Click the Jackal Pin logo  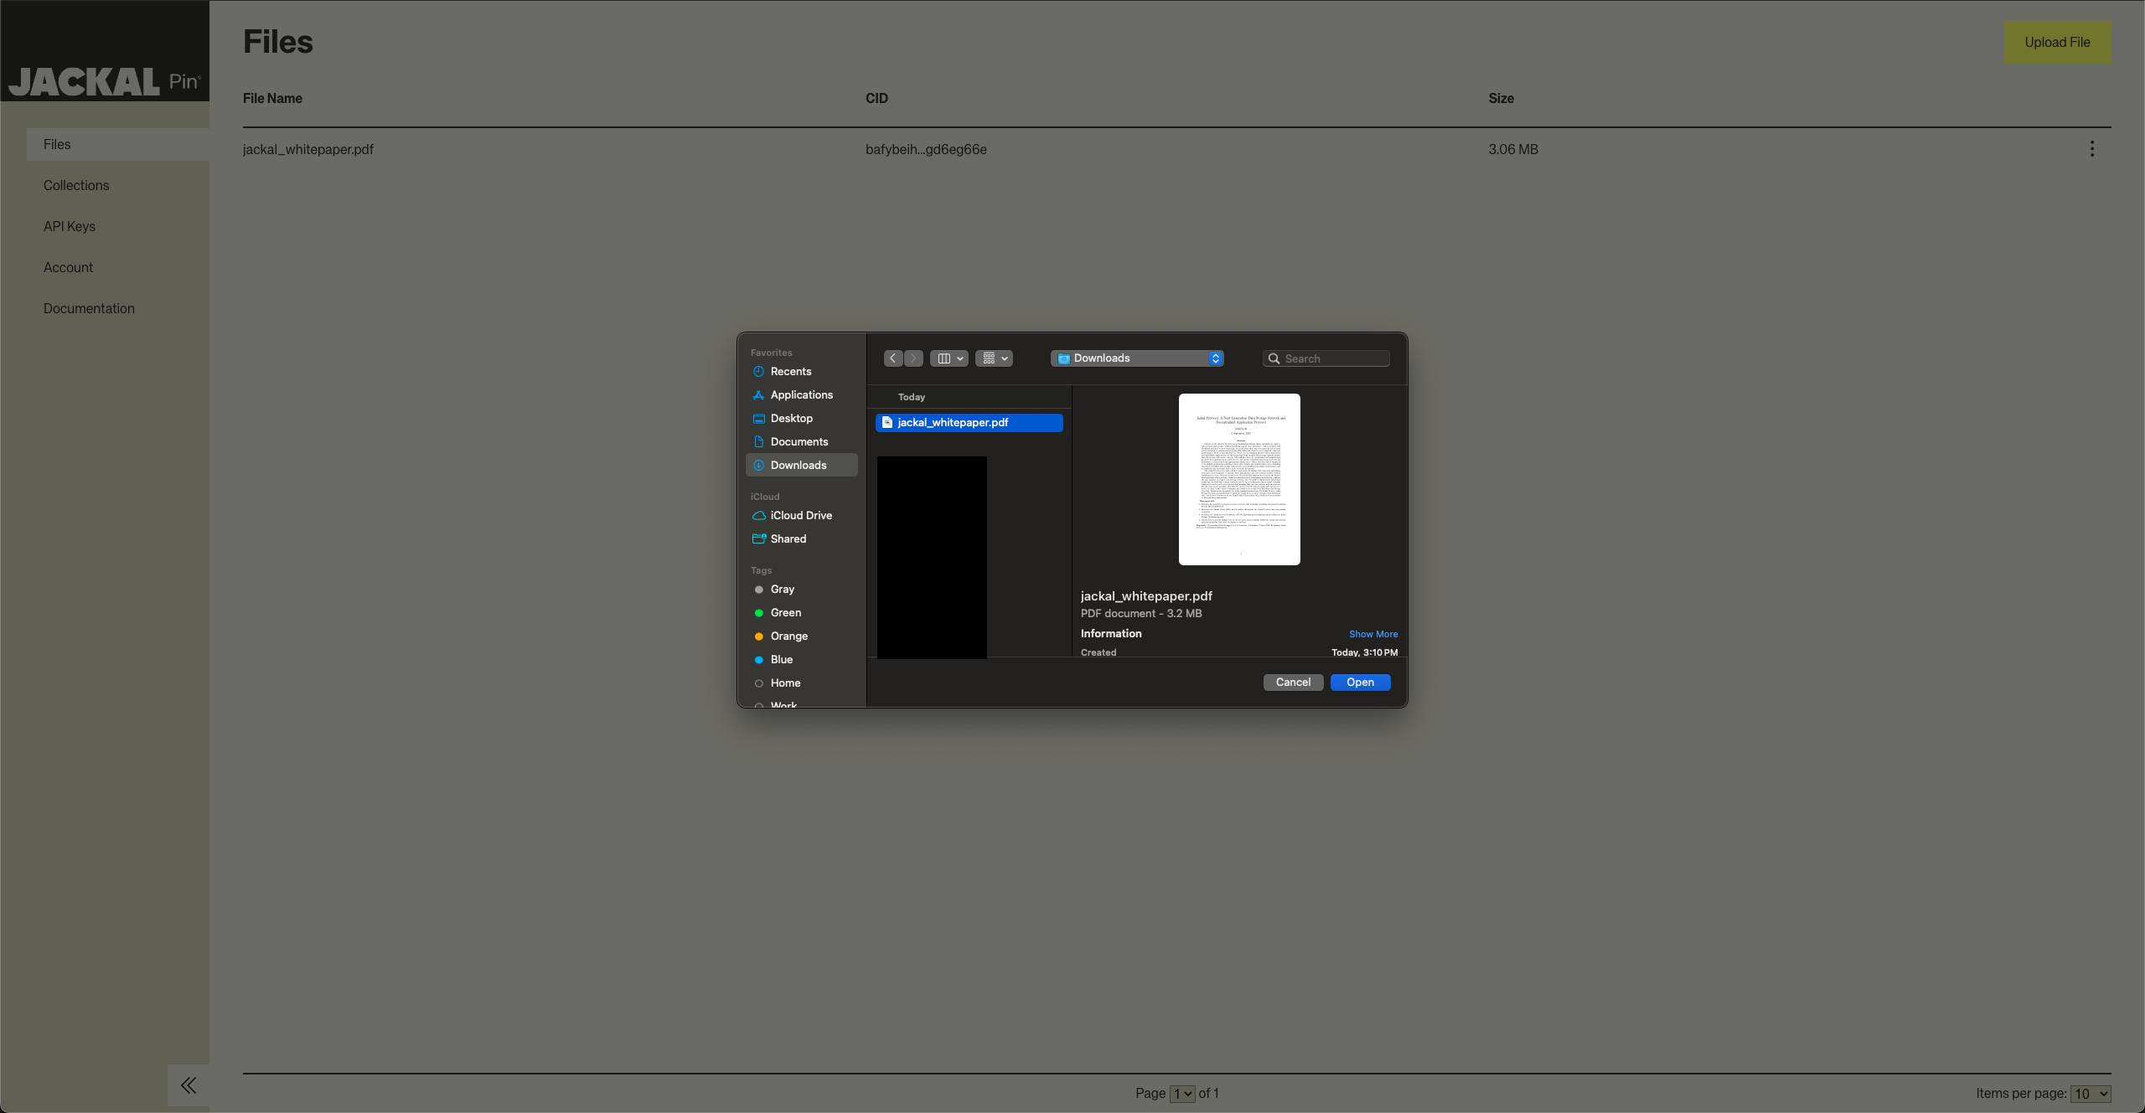[105, 81]
